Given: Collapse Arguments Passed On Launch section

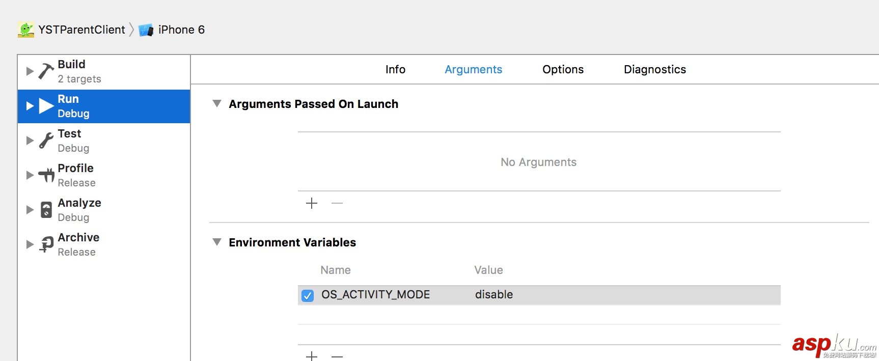Looking at the screenshot, I should [217, 104].
